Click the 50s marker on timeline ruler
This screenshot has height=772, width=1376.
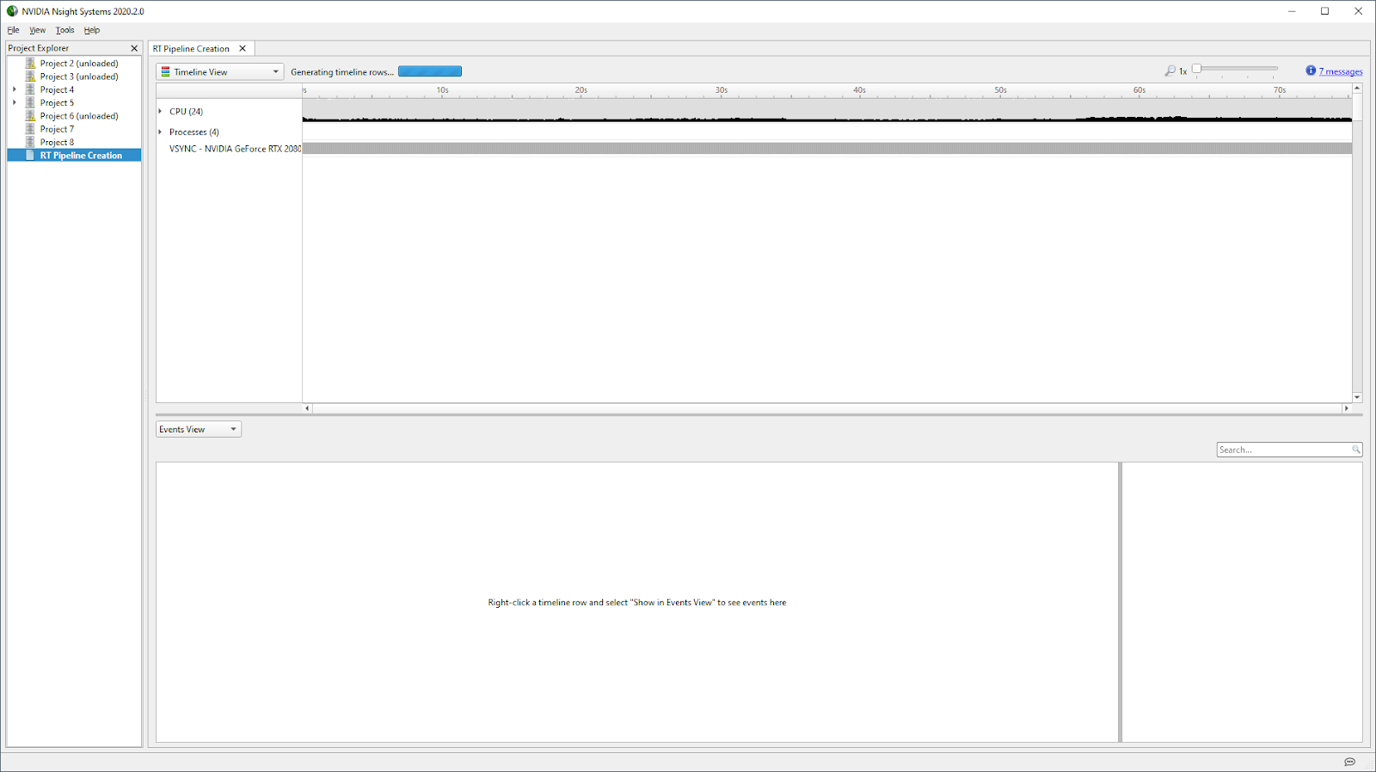coord(1000,89)
